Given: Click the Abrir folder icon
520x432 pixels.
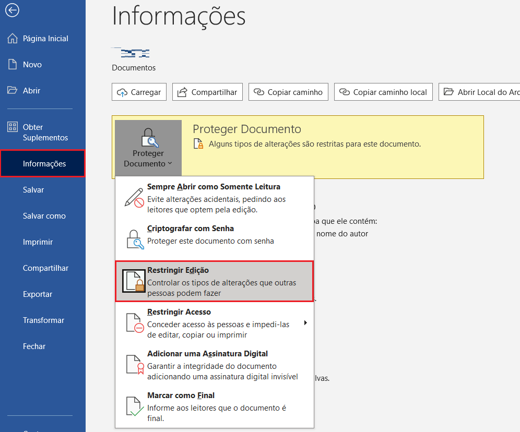Looking at the screenshot, I should pyautogui.click(x=13, y=91).
